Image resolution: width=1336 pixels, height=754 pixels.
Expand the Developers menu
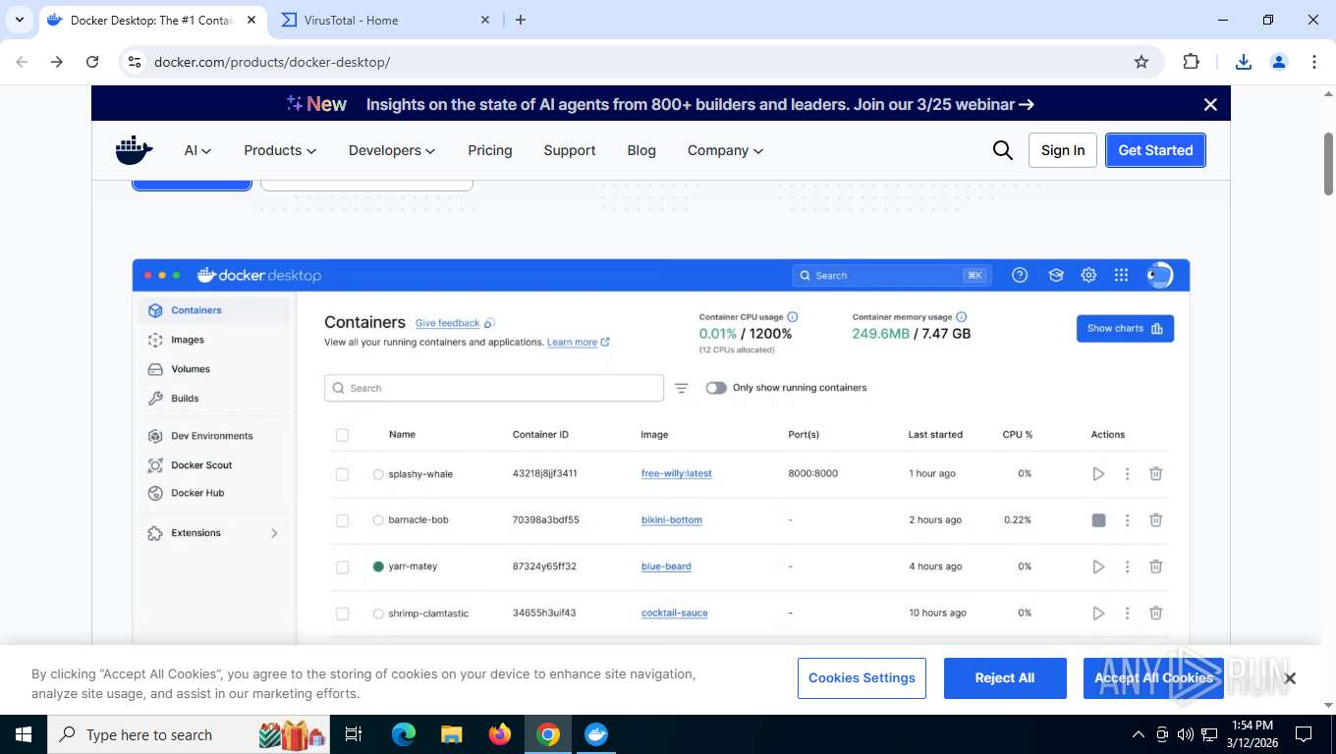392,150
